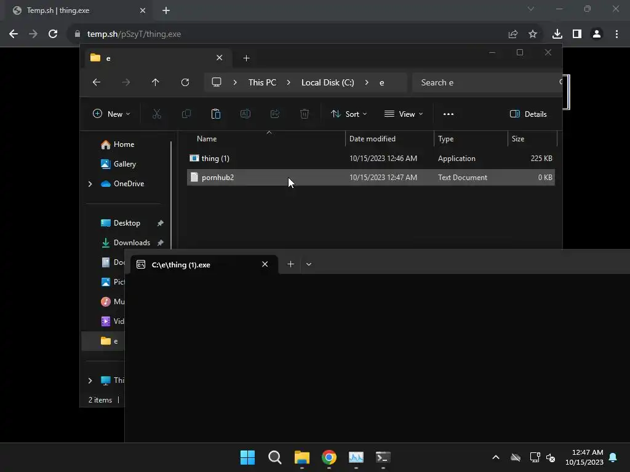This screenshot has height=472, width=630.
Task: Open the View dropdown
Action: tap(404, 114)
